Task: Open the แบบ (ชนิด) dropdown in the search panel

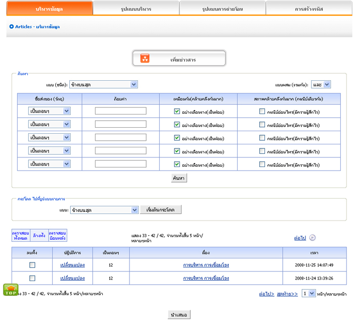Action: (103, 84)
